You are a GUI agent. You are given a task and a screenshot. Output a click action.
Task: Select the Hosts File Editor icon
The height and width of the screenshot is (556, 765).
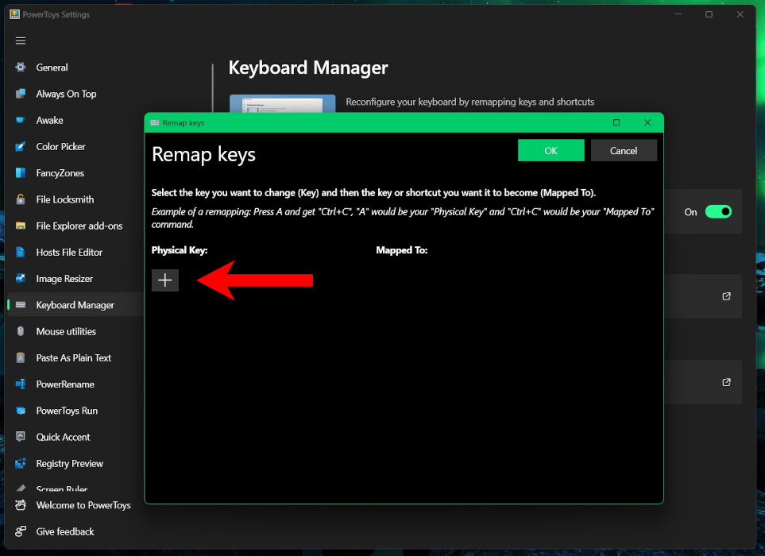(22, 252)
